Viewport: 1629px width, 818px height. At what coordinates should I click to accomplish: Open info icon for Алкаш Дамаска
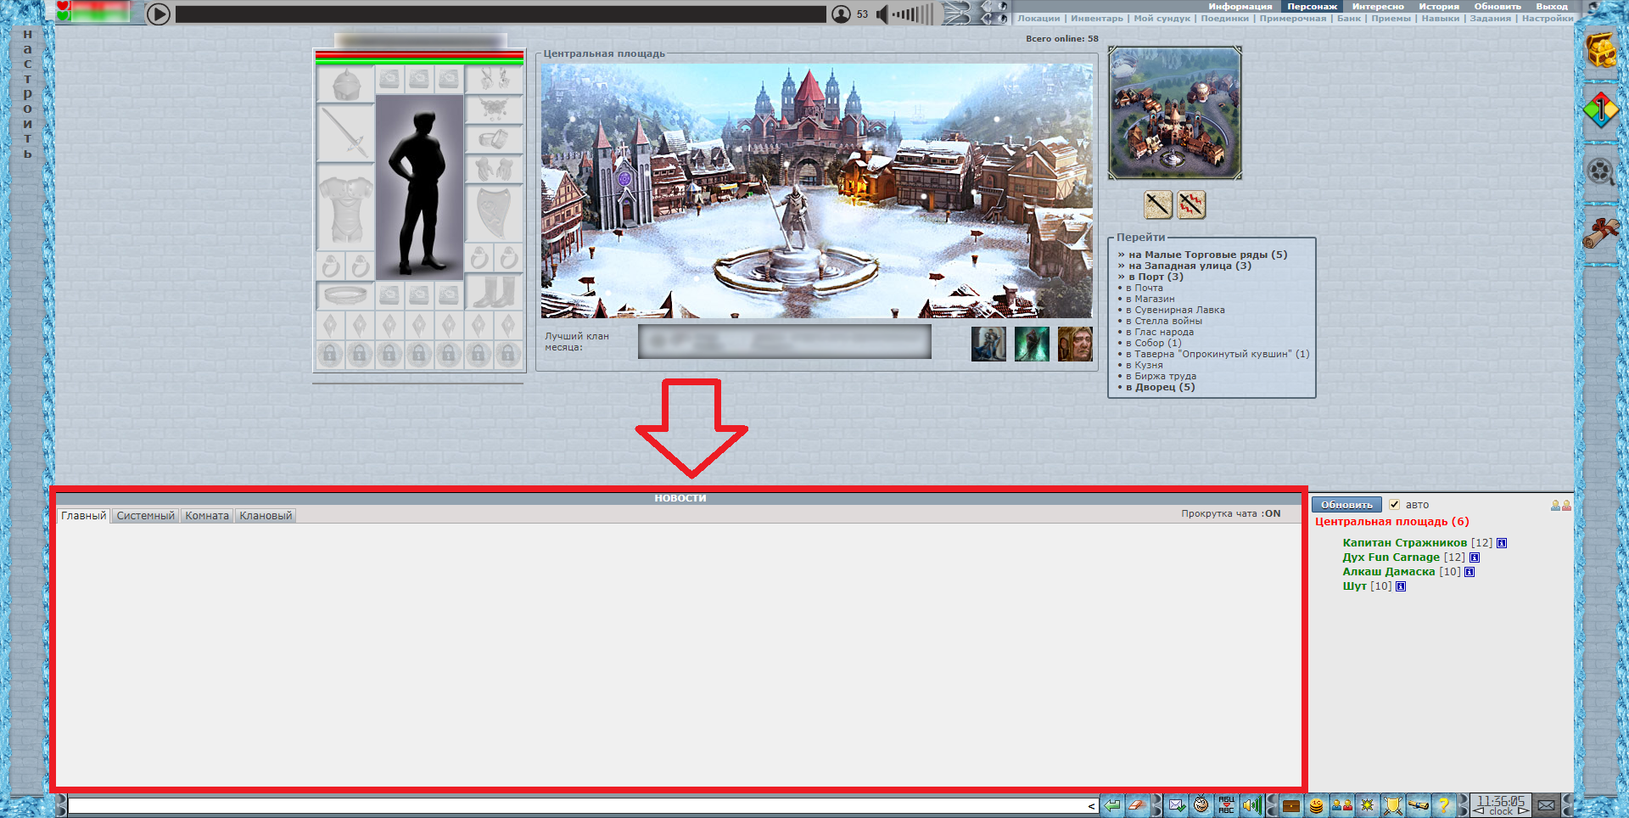pos(1469,572)
